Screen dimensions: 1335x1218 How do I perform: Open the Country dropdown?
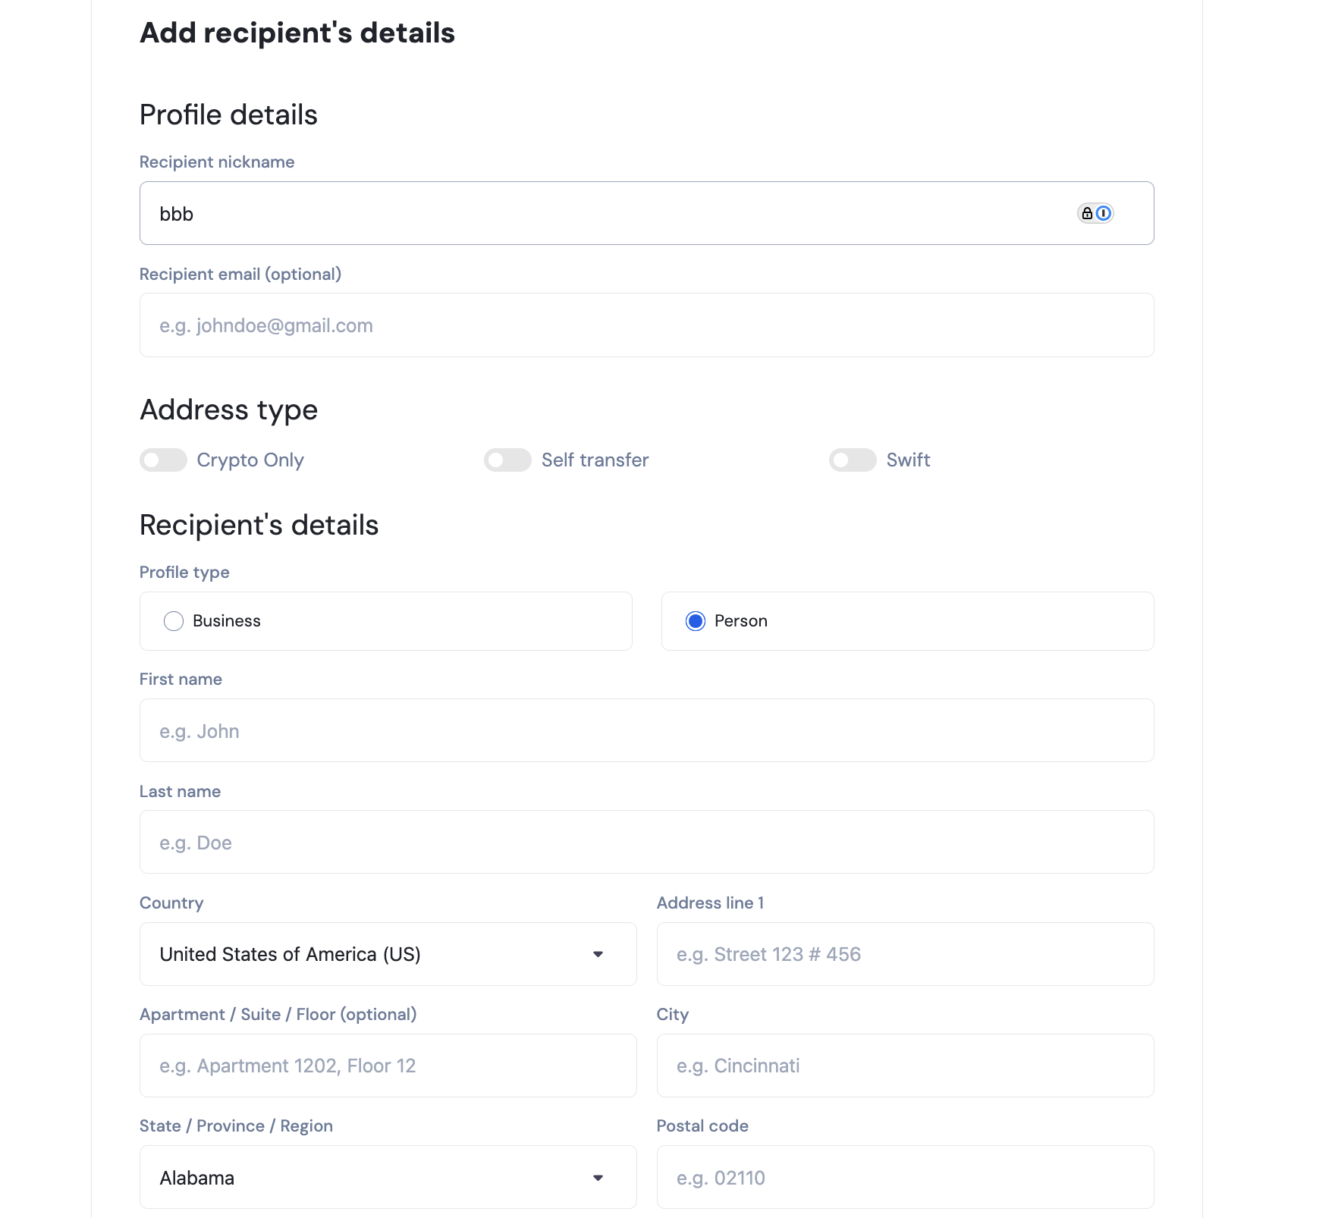(388, 954)
